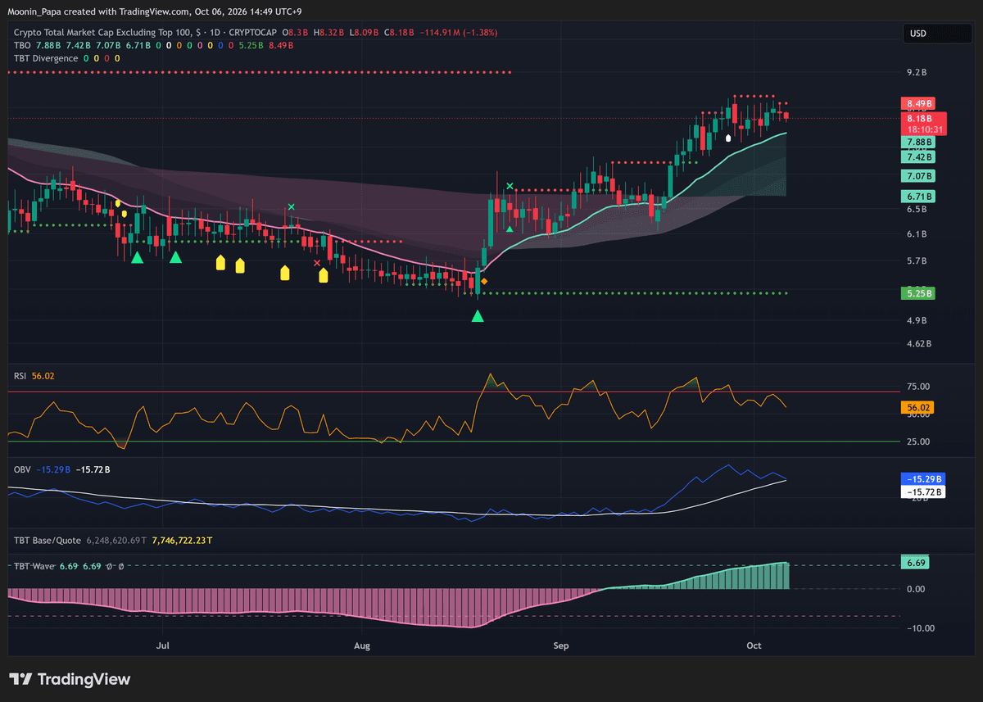Image resolution: width=983 pixels, height=702 pixels.
Task: Click the blue OBV scale label -15.29B
Action: point(925,478)
